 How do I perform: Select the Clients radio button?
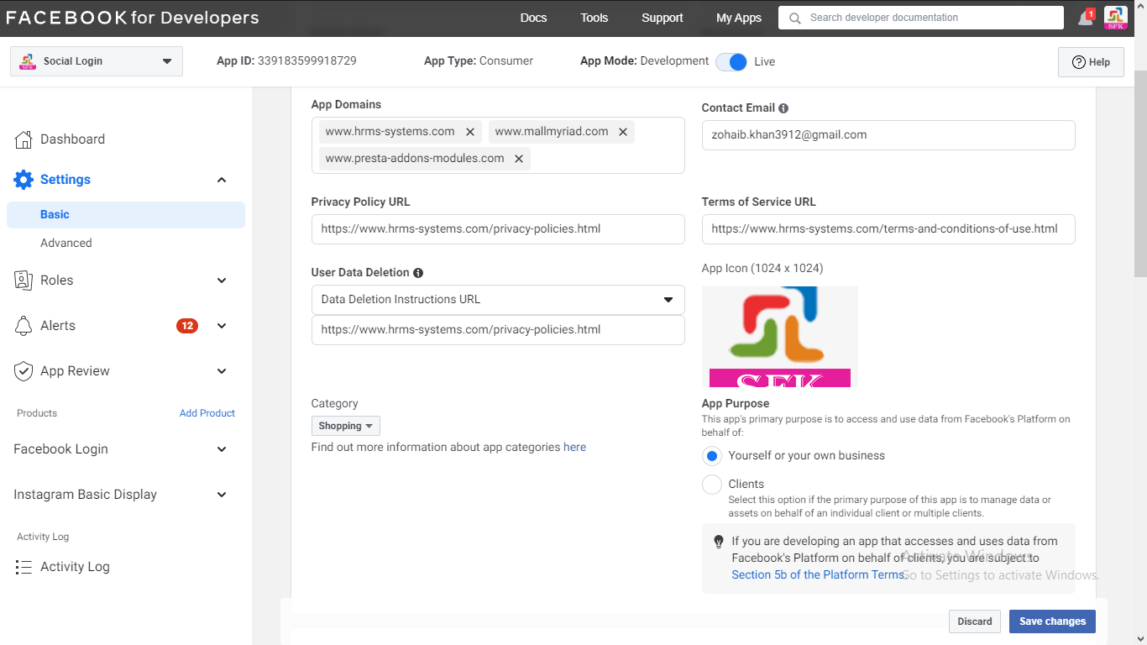(x=712, y=485)
